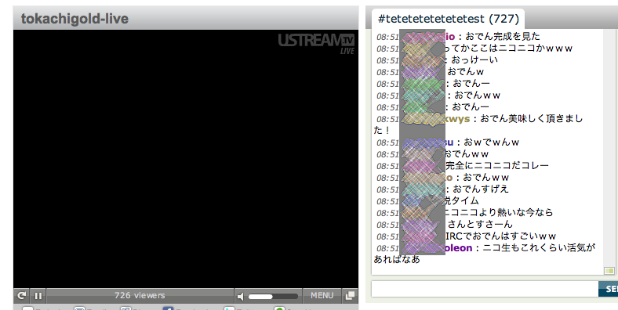Click the 726 viewers counter
This screenshot has height=310, width=618.
tap(140, 295)
